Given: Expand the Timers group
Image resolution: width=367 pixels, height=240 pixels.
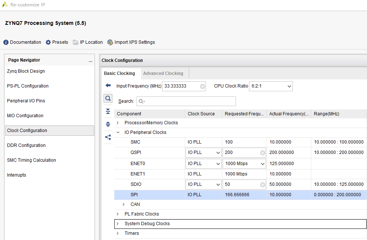Looking at the screenshot, I should pyautogui.click(x=118, y=233).
